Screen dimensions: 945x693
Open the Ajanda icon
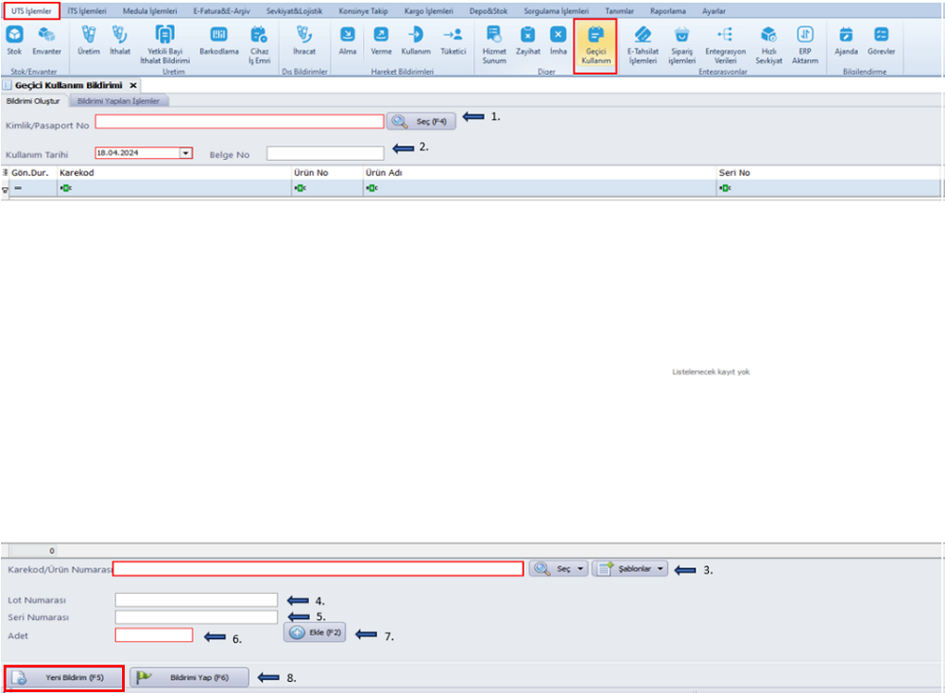(x=846, y=40)
